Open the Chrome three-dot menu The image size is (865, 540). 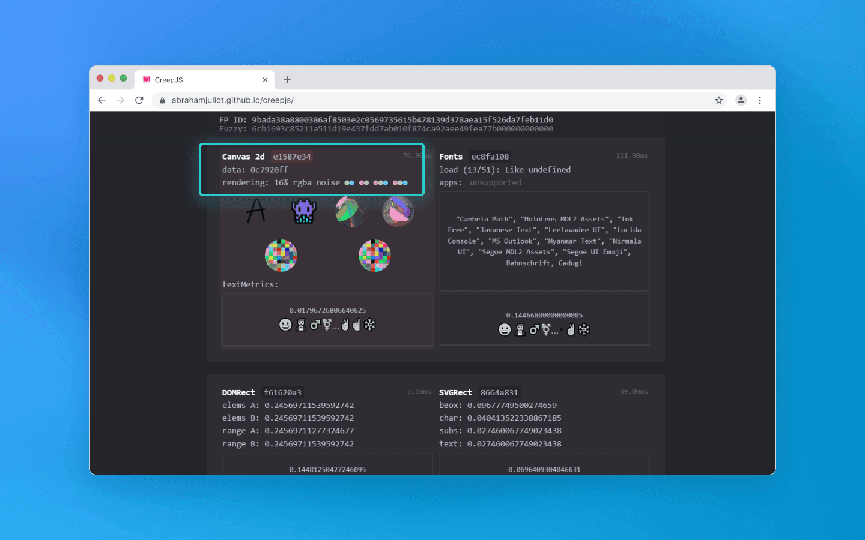[760, 100]
